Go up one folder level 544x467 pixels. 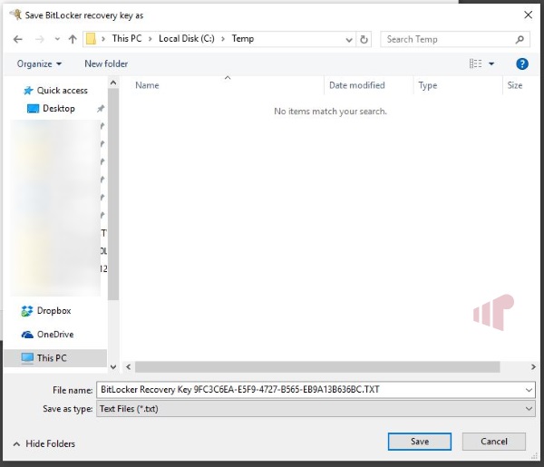coord(73,39)
